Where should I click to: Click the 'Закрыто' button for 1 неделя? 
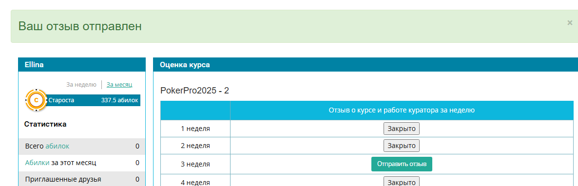click(x=402, y=129)
